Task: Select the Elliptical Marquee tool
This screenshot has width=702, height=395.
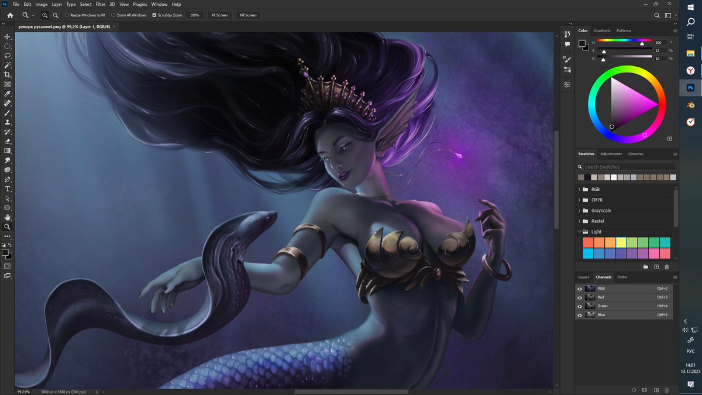Action: (8, 46)
